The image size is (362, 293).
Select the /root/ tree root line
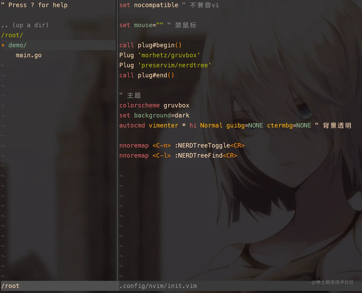[x=12, y=35]
